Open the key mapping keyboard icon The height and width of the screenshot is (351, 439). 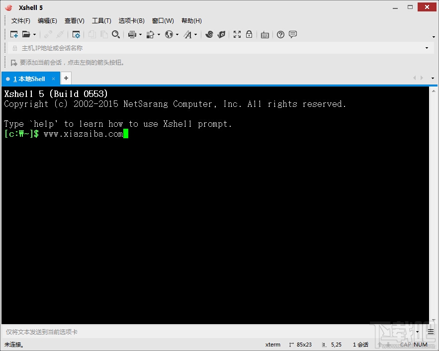265,35
